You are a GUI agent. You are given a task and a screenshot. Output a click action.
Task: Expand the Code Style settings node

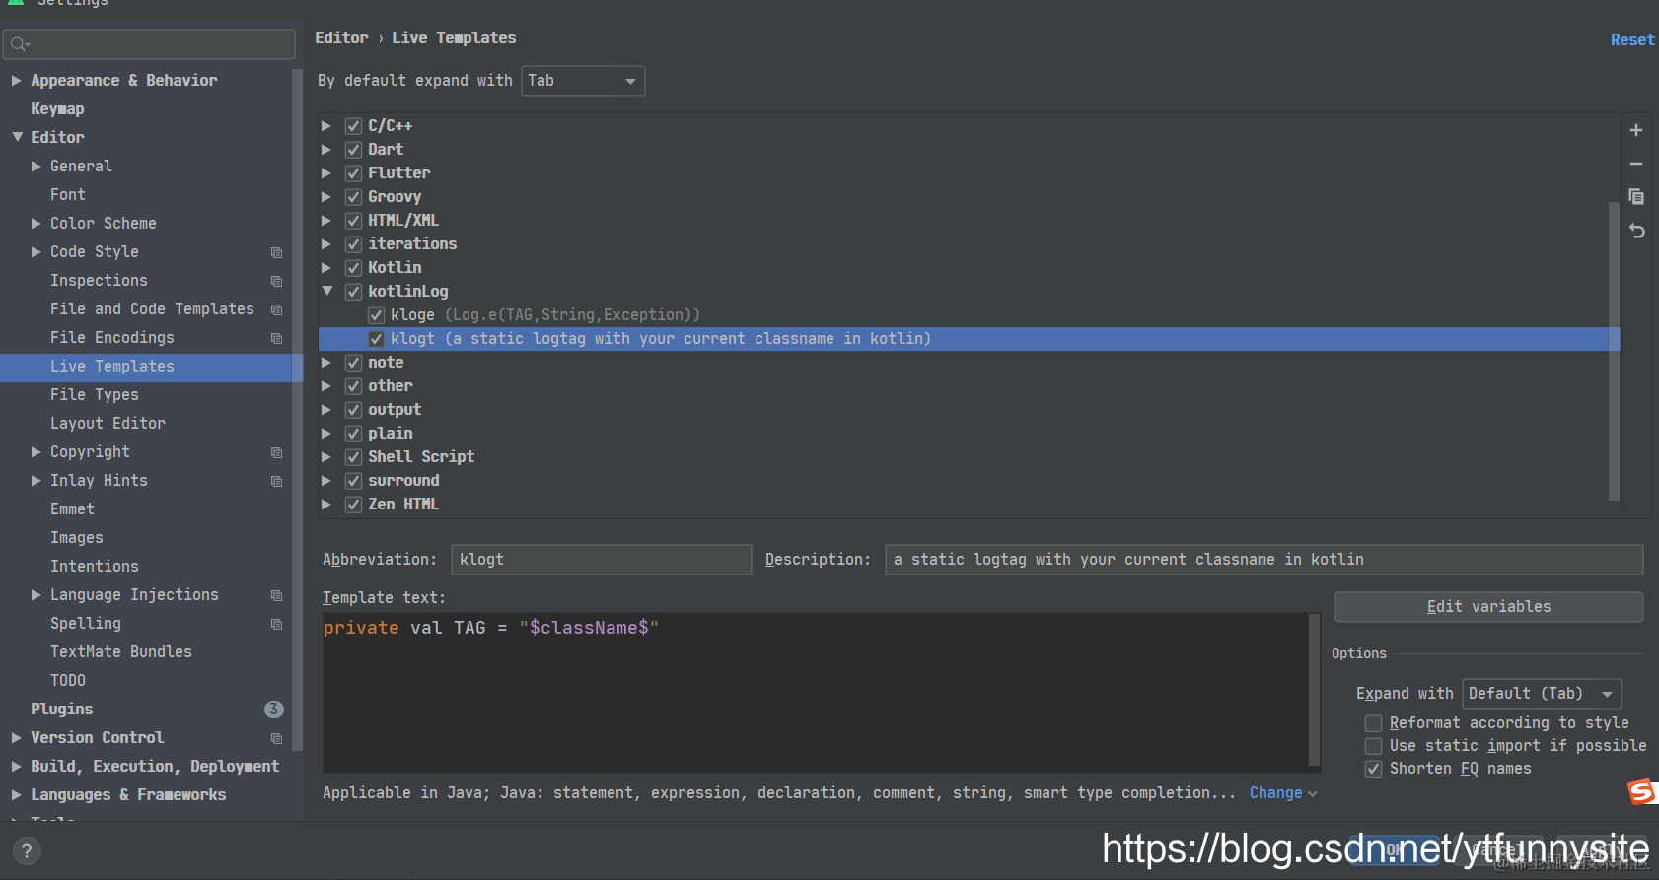pyautogui.click(x=36, y=252)
